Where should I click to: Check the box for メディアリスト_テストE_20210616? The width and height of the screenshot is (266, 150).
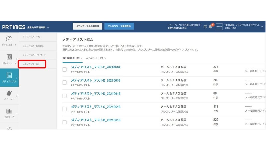point(64,83)
